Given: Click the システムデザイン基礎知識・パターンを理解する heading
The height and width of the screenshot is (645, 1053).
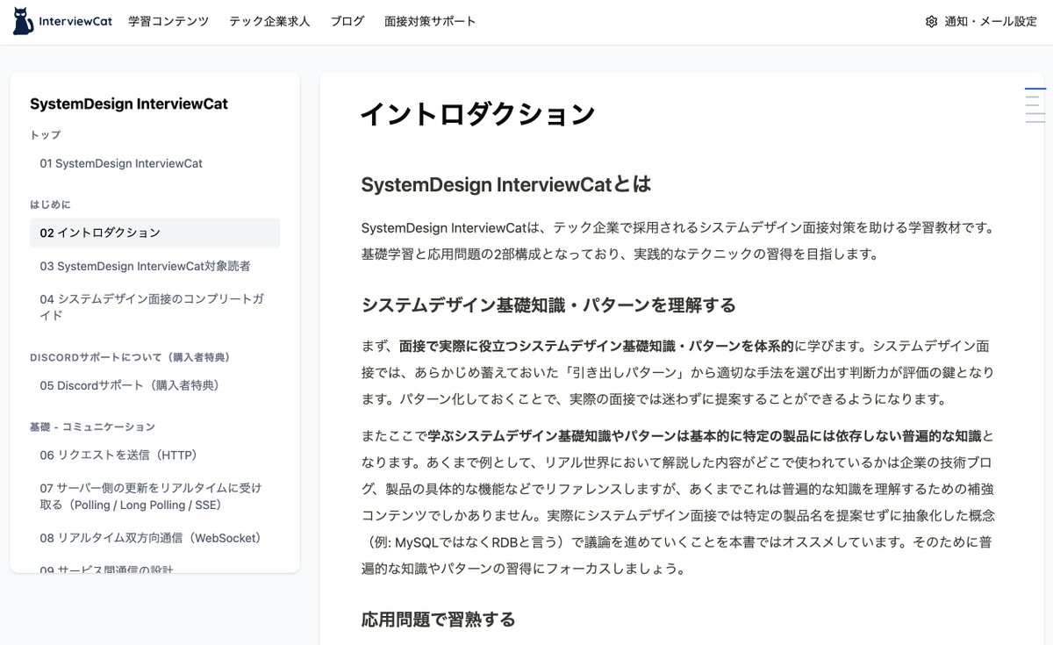Looking at the screenshot, I should coord(548,305).
